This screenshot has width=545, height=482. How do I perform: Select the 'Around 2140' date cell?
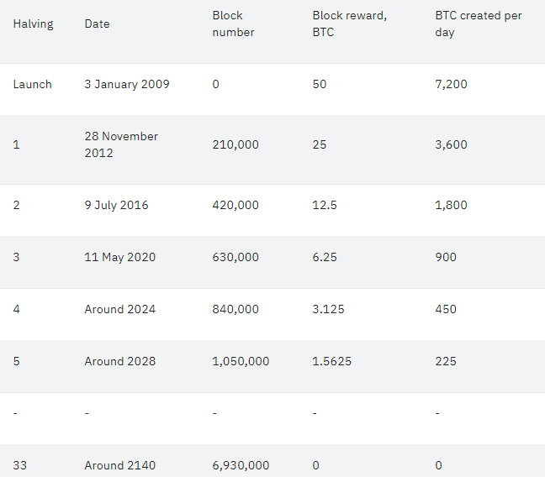click(x=120, y=465)
